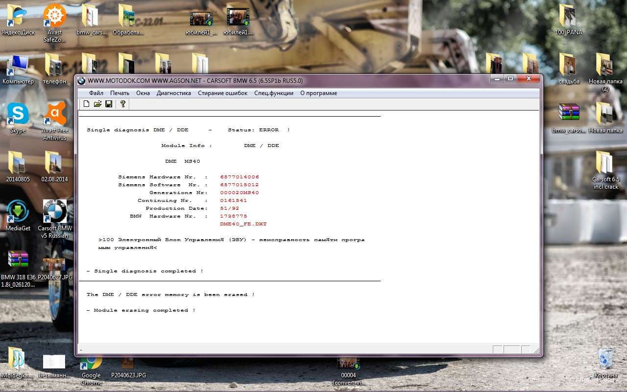Open the Печать menu
The image size is (627, 392).
point(120,93)
